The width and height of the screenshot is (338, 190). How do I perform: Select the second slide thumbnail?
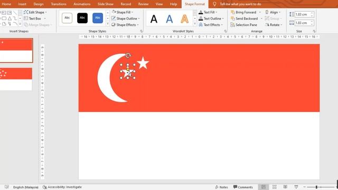pyautogui.click(x=16, y=79)
